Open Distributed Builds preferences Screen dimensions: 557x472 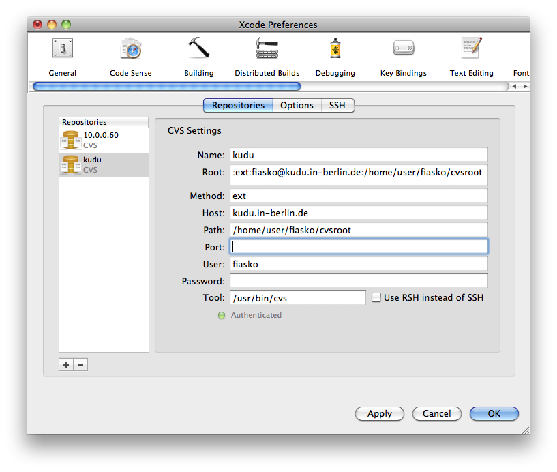(267, 50)
